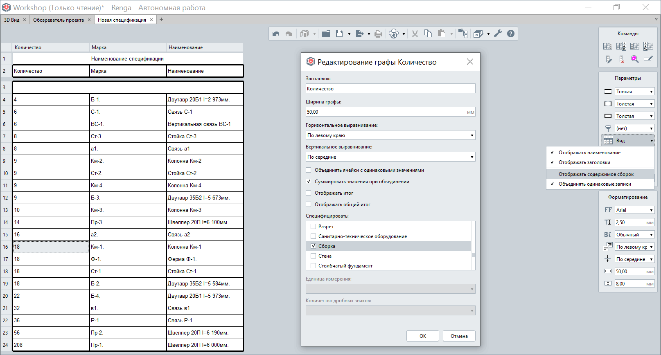Click the filter funnel icon in Параметры
This screenshot has height=355, width=661.
[x=608, y=128]
